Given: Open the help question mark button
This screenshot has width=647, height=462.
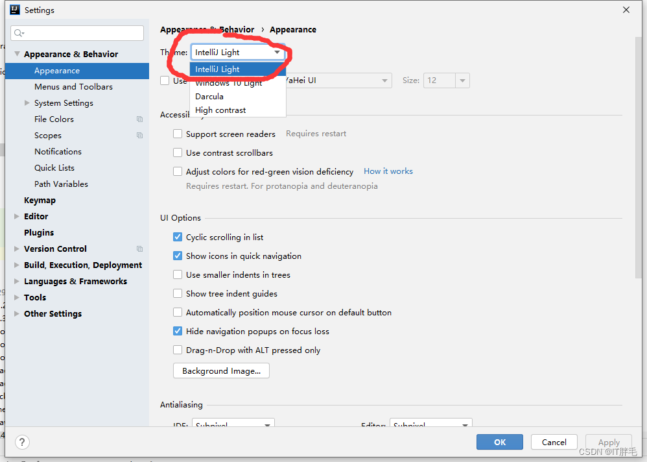Looking at the screenshot, I should coord(22,442).
